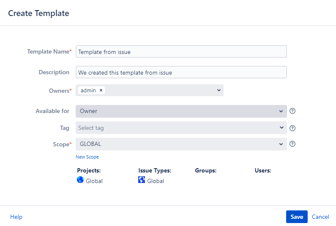Click the Global text under Issue Types
Image resolution: width=336 pixels, height=226 pixels.
156,181
